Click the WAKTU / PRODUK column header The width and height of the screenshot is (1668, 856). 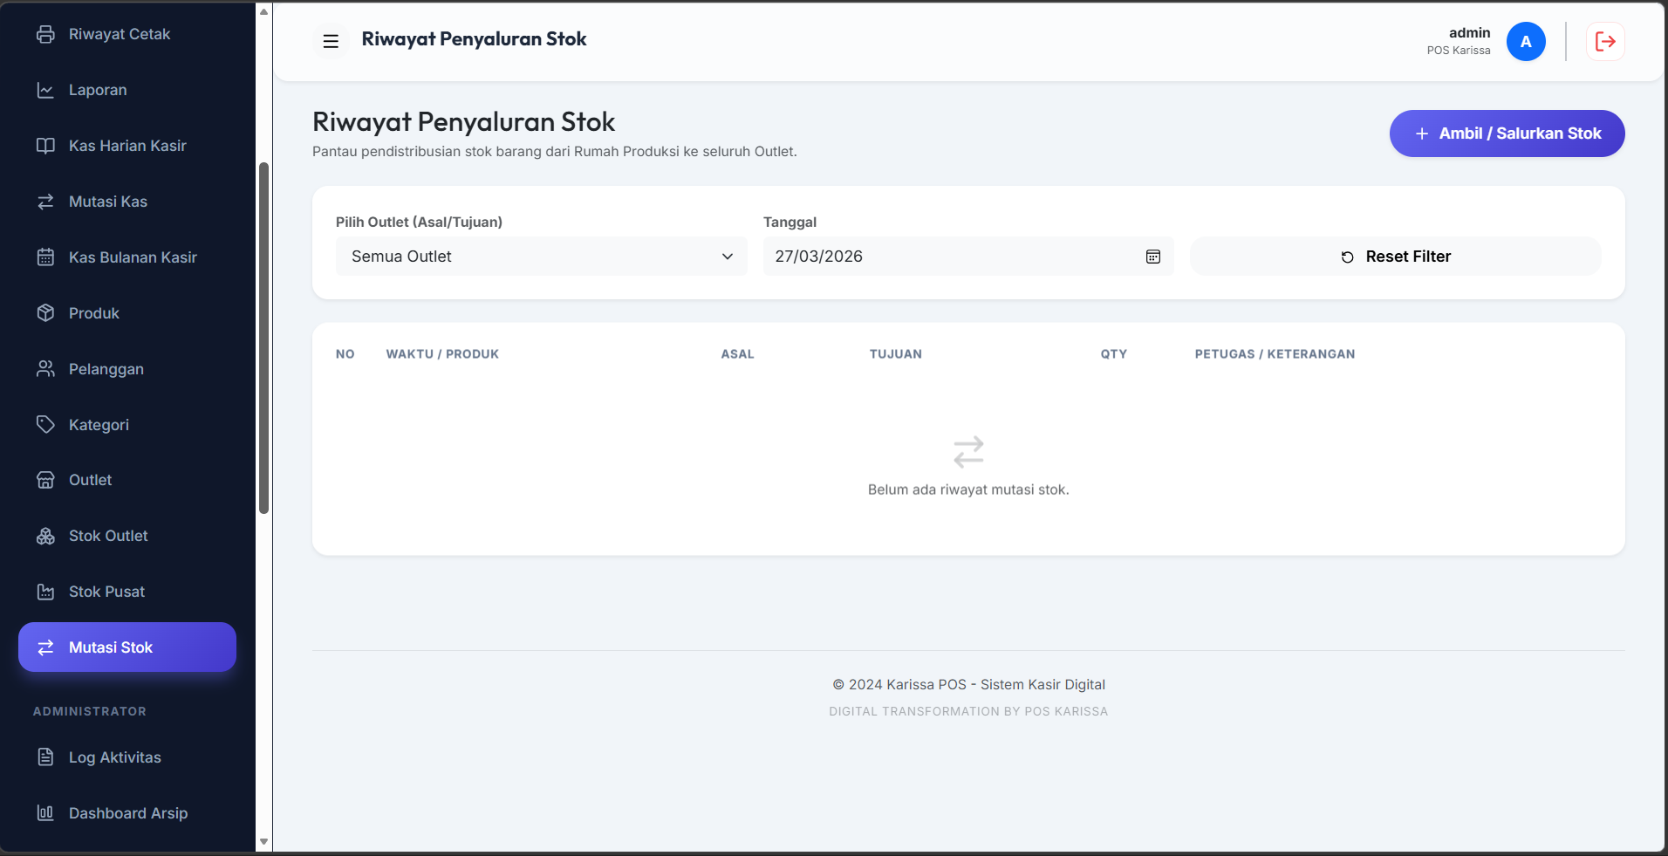pos(442,354)
